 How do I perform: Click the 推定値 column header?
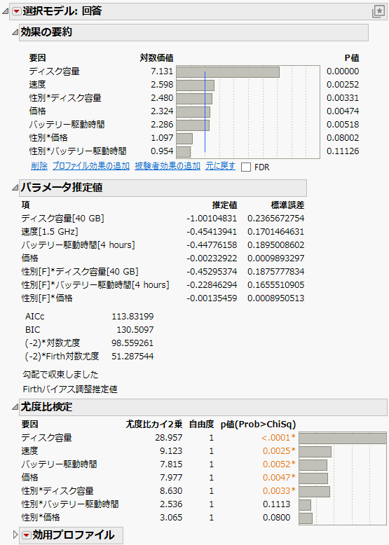224,205
